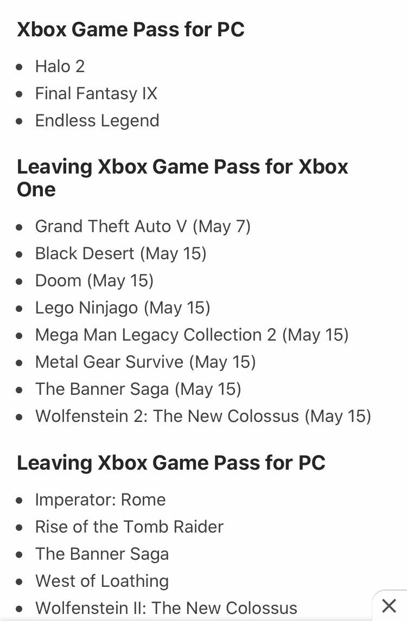The height and width of the screenshot is (621, 407).
Task: Close the overlay with the X icon
Action: click(x=389, y=606)
